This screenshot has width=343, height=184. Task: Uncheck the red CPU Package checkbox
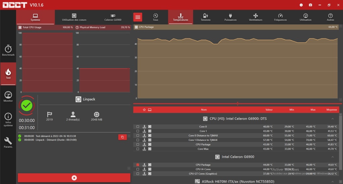click(x=137, y=165)
